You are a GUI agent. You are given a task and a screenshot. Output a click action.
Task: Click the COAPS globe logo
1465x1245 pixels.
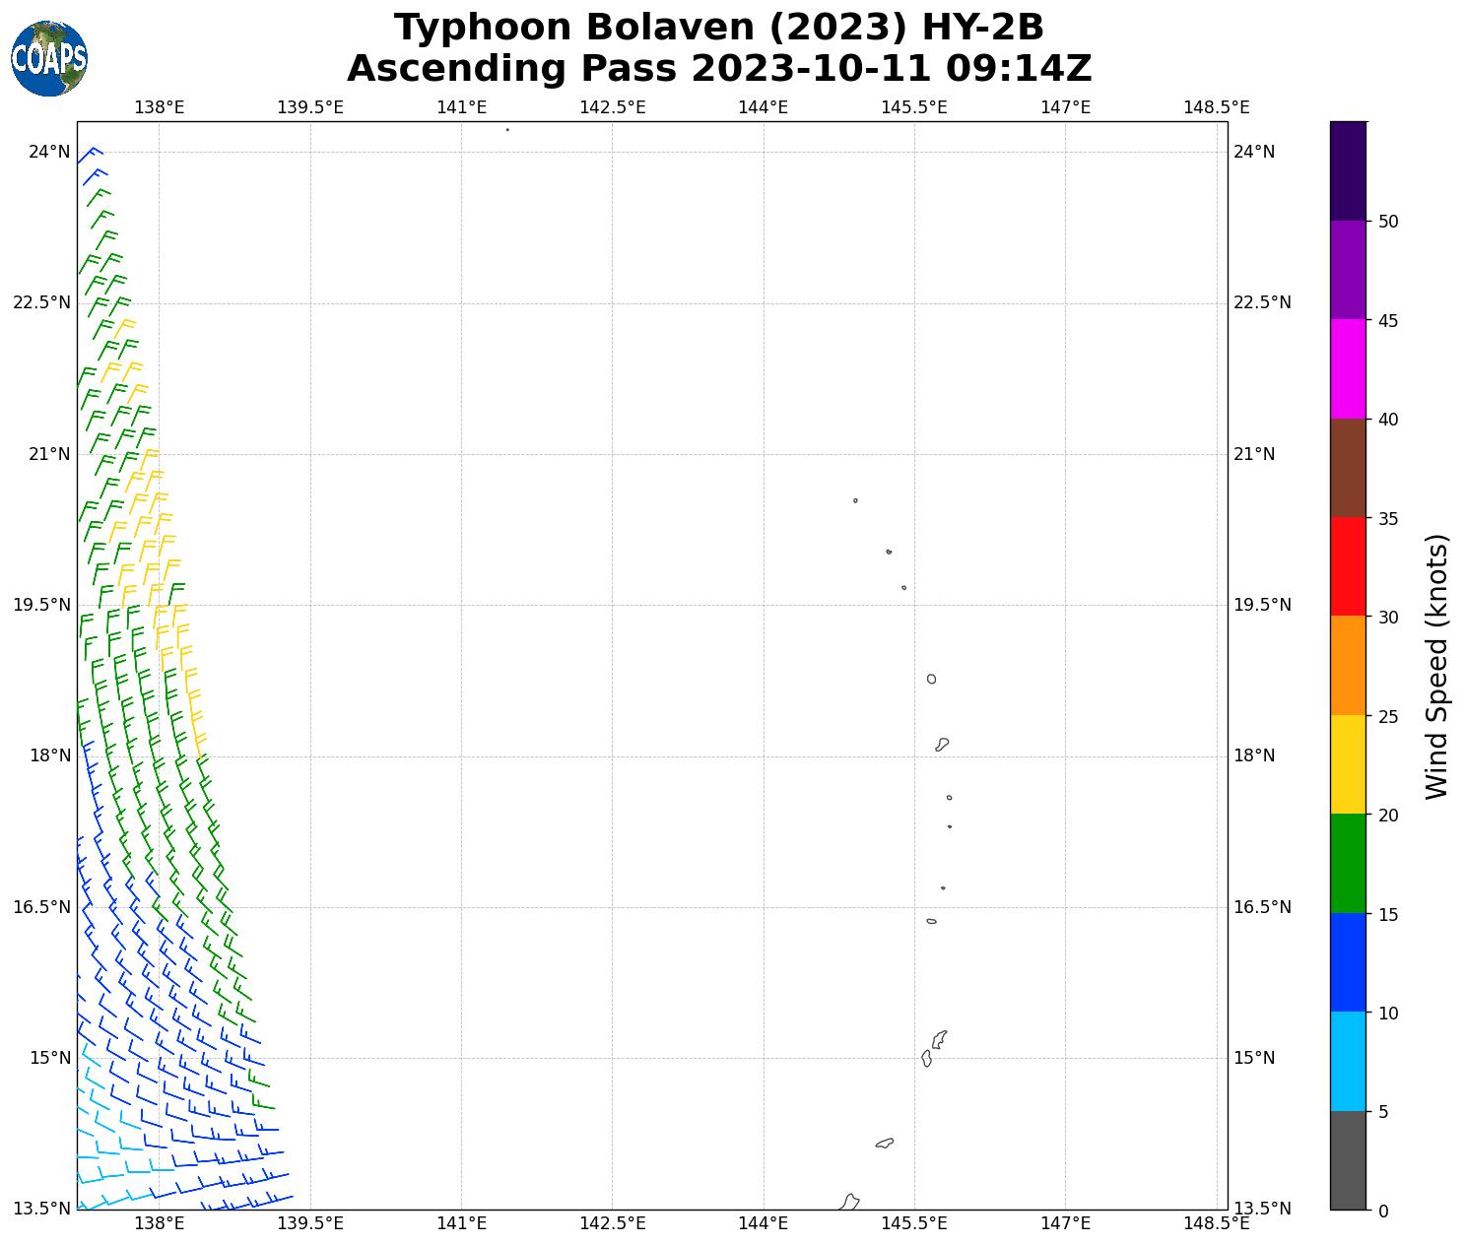(49, 58)
